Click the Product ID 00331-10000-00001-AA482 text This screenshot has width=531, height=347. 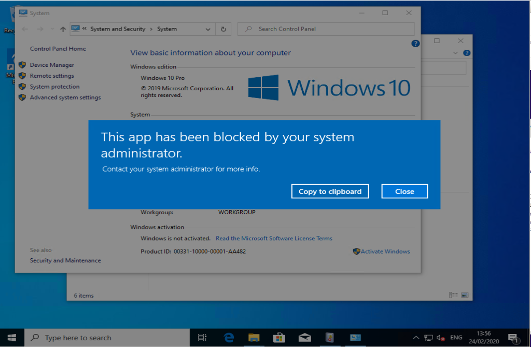pyautogui.click(x=193, y=252)
